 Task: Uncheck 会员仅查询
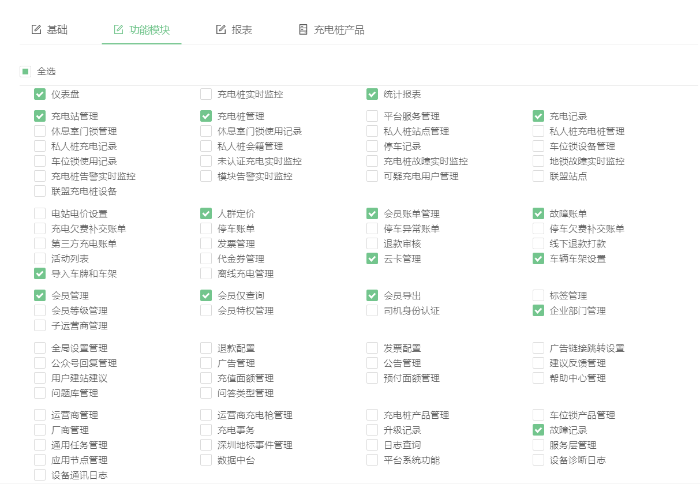(x=205, y=295)
